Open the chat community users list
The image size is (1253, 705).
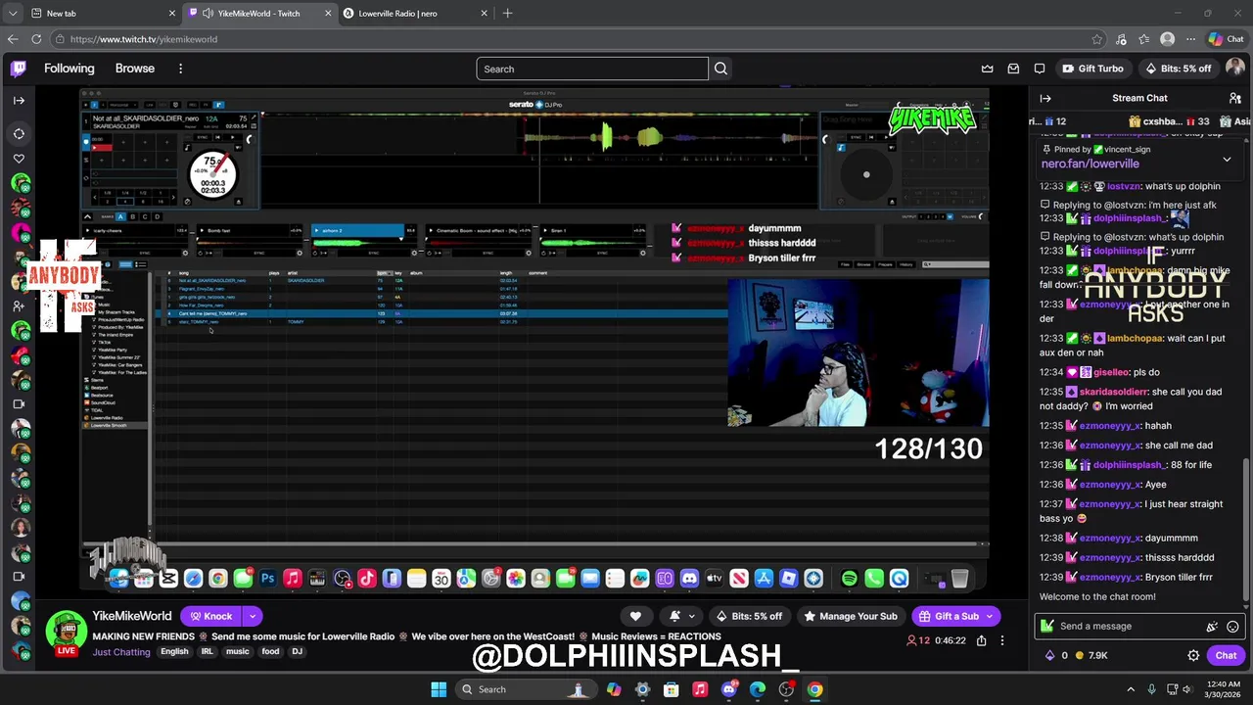[x=1234, y=98]
